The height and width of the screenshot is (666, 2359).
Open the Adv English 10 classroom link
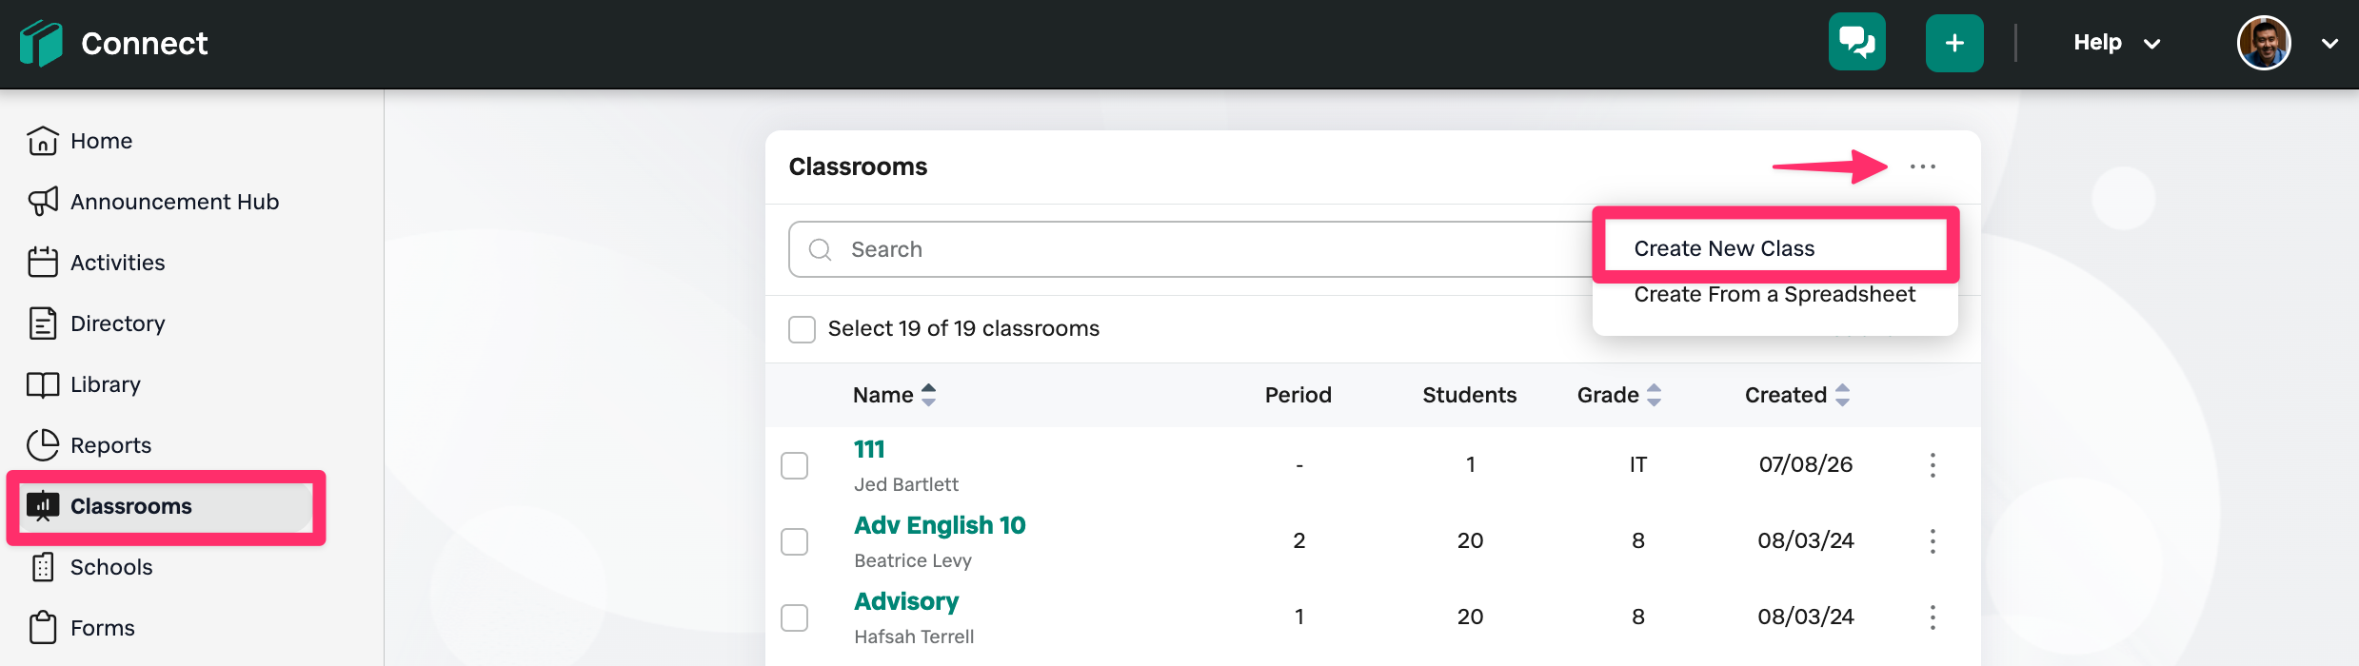(940, 525)
